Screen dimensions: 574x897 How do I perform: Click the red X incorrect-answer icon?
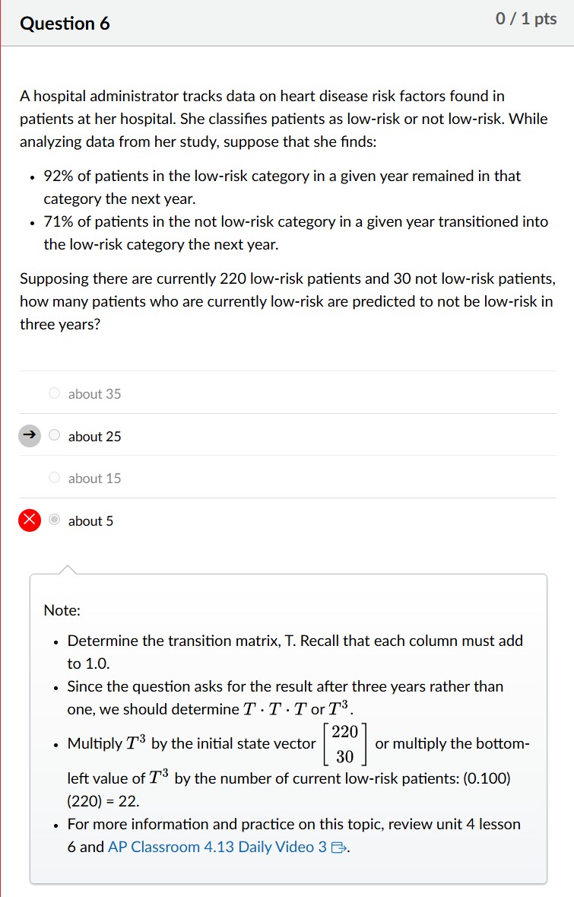(x=28, y=520)
